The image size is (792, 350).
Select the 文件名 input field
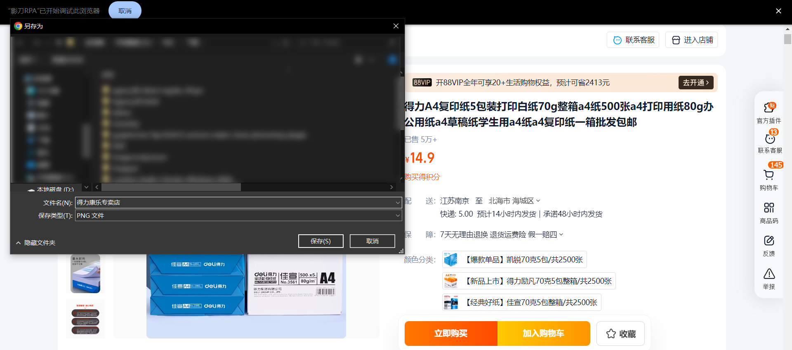click(234, 203)
